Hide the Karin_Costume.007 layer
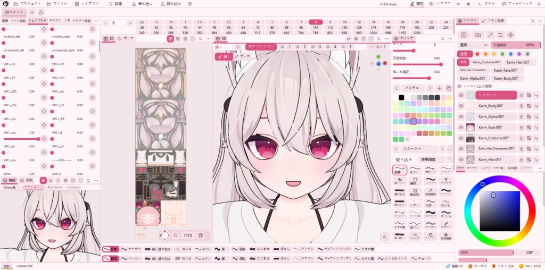Screen dimensions: 545x270 461,138
